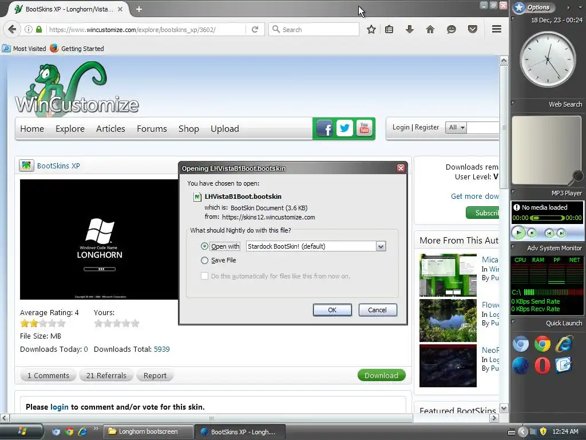Open the 1 Comments button
Image resolution: width=586 pixels, height=440 pixels.
click(x=48, y=375)
